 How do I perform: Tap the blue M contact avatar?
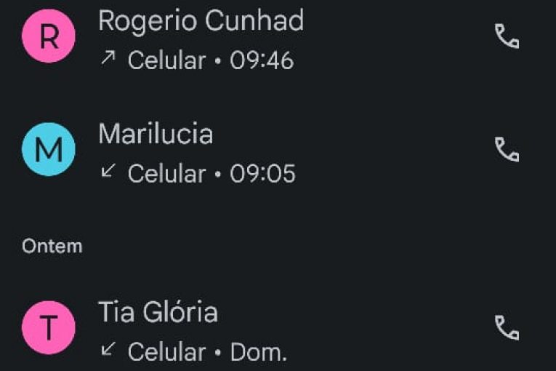(49, 149)
